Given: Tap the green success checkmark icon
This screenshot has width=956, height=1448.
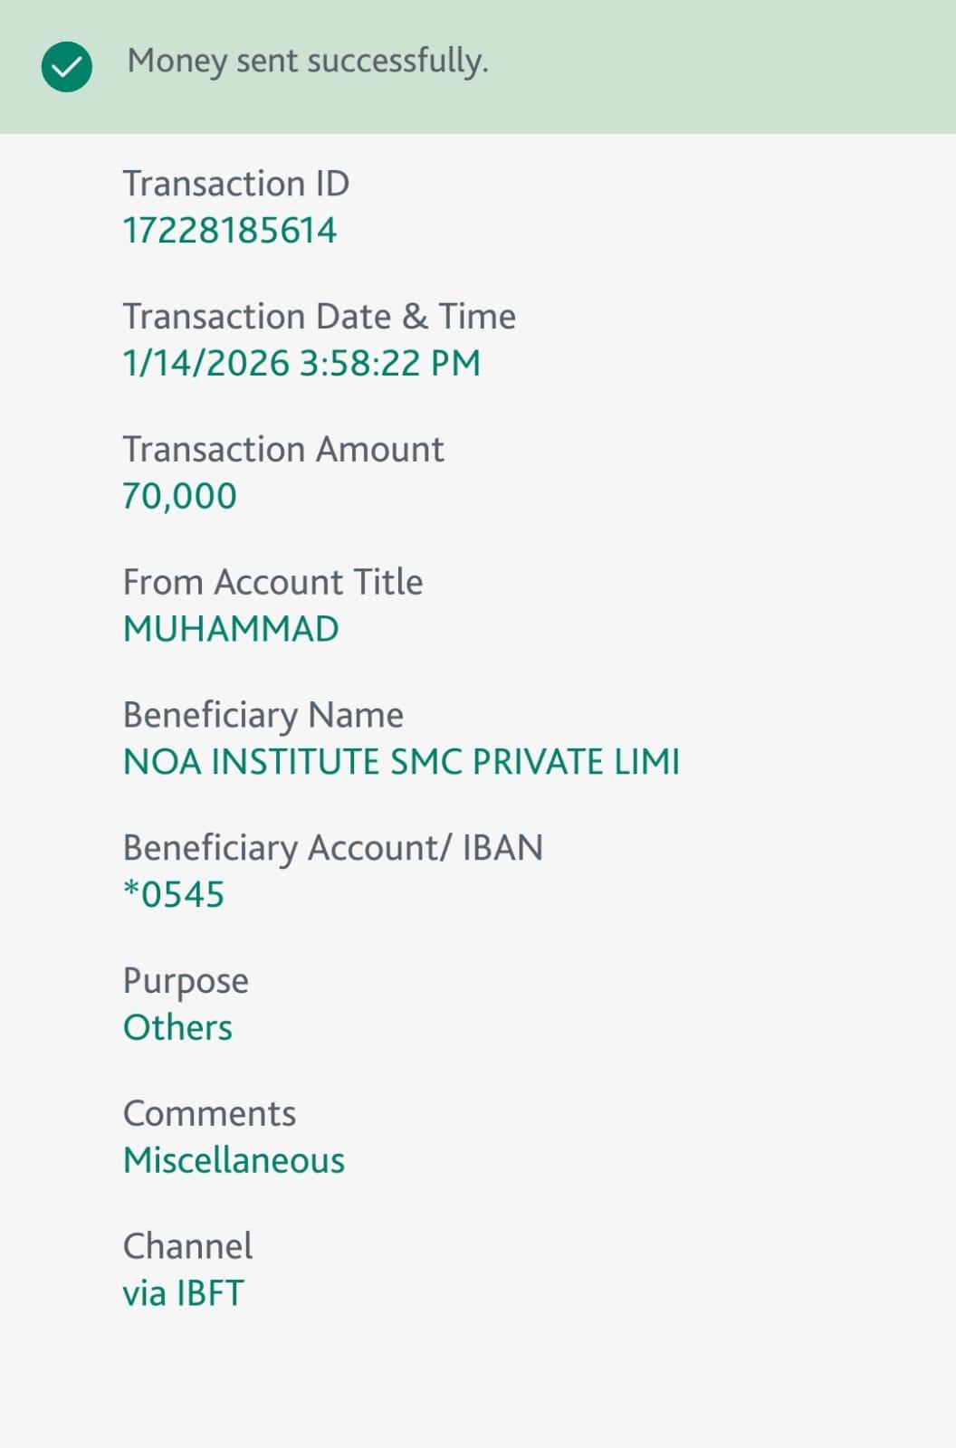Looking at the screenshot, I should [67, 66].
